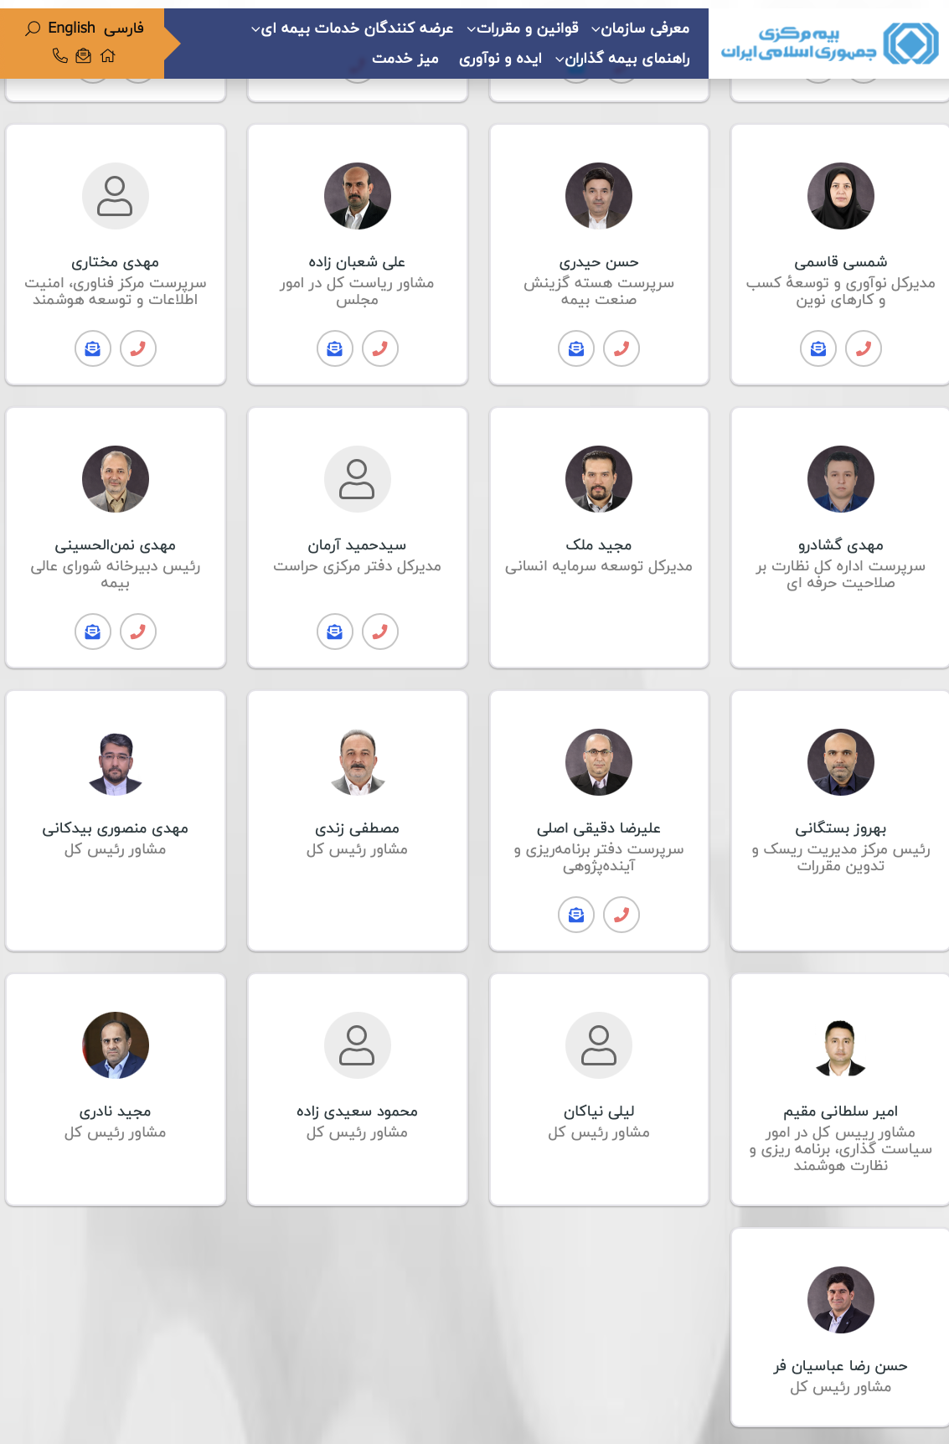Expand قوانین و مقررات menu
This screenshot has width=949, height=1444.
(x=523, y=28)
